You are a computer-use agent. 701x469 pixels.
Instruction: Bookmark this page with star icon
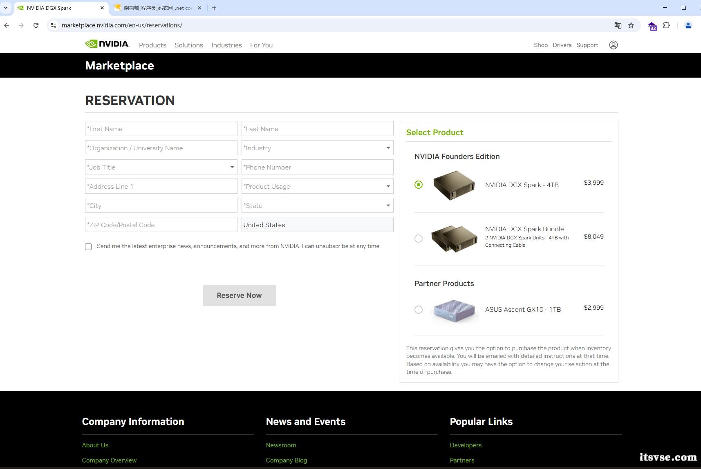click(631, 25)
